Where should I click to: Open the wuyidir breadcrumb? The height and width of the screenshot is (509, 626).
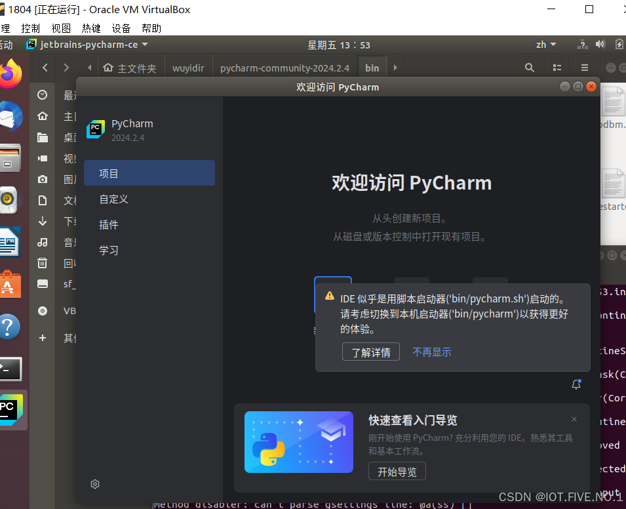click(188, 68)
